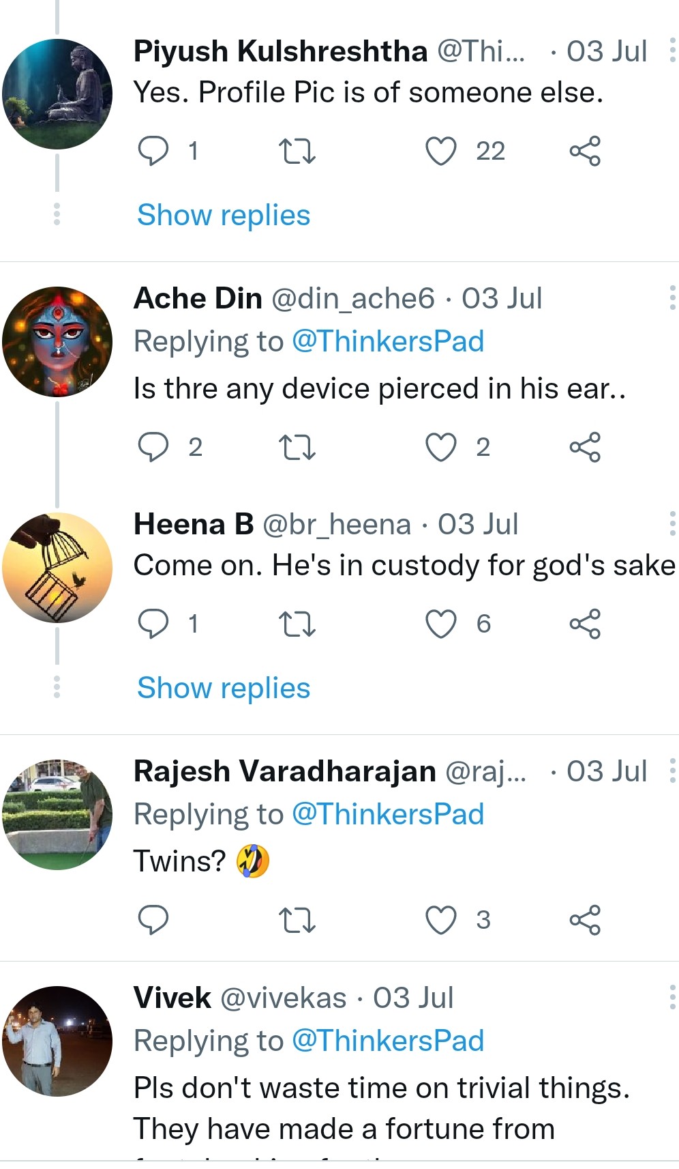Open more options for Ache Din's tweet
Image resolution: width=679 pixels, height=1169 pixels.
click(x=672, y=298)
